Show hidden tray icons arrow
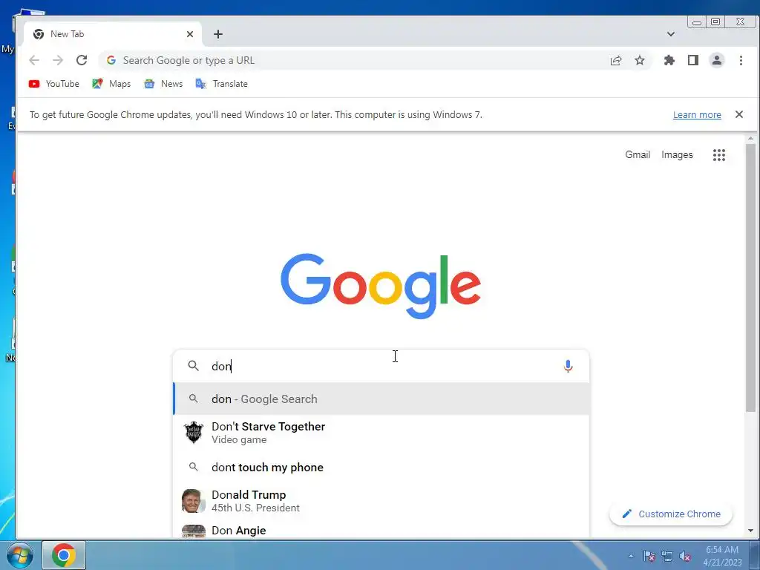 (x=631, y=556)
